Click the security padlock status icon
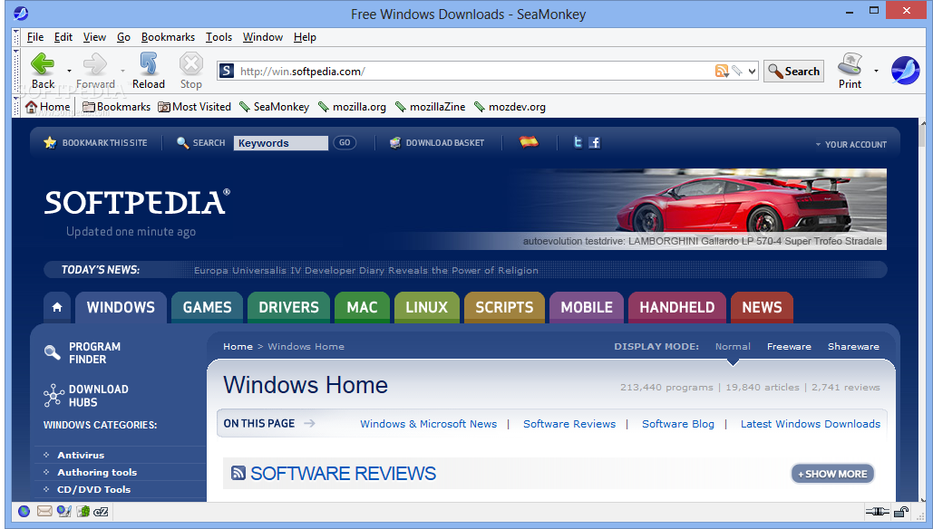933x529 pixels. 901,511
